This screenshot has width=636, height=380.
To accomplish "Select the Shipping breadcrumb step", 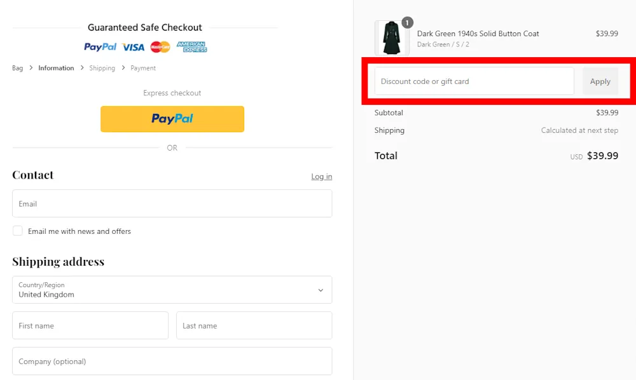I will (x=102, y=68).
